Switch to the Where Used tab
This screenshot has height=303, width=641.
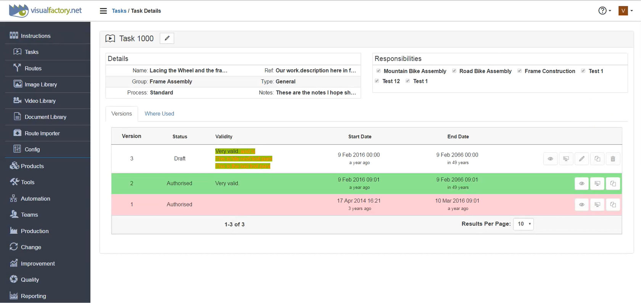click(159, 114)
